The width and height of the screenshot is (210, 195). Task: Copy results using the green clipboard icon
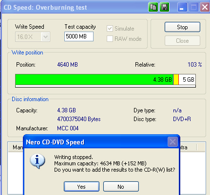click(153, 7)
